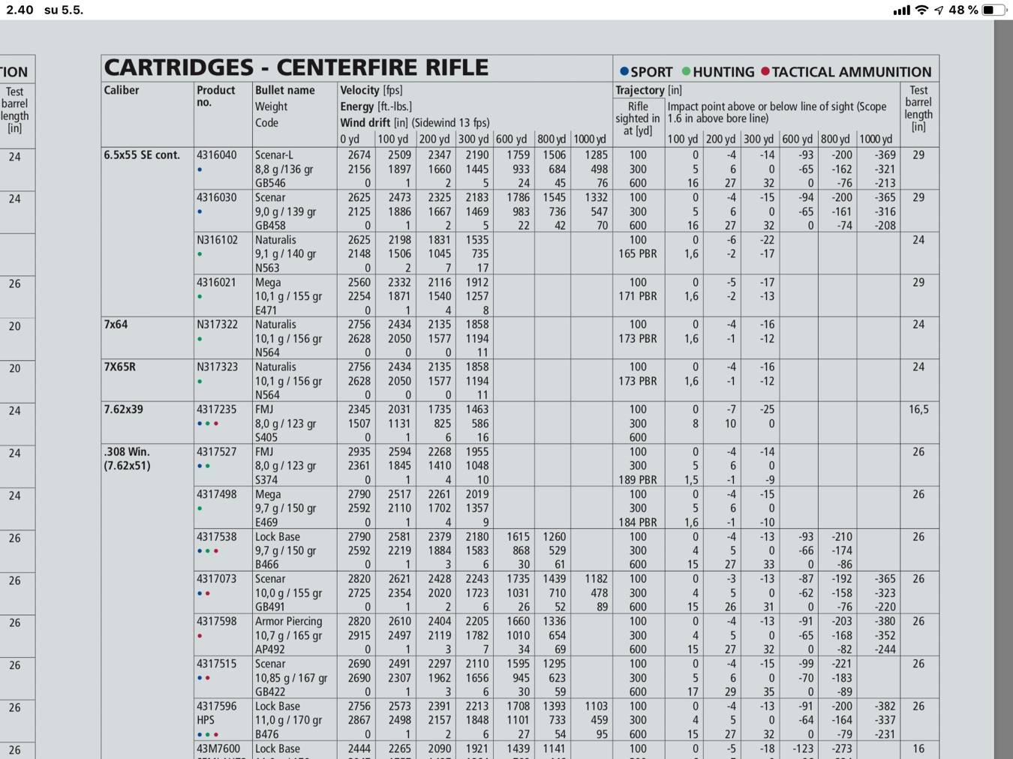The width and height of the screenshot is (1013, 759).
Task: Select the 'Armor Piercing' bullet name
Action: 288,622
